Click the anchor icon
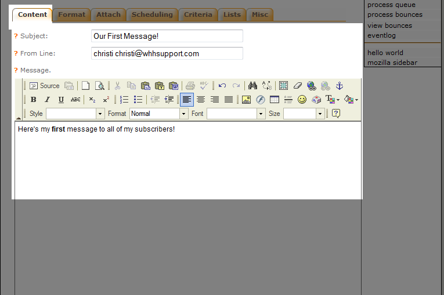Image resolution: width=444 pixels, height=295 pixels. (340, 86)
